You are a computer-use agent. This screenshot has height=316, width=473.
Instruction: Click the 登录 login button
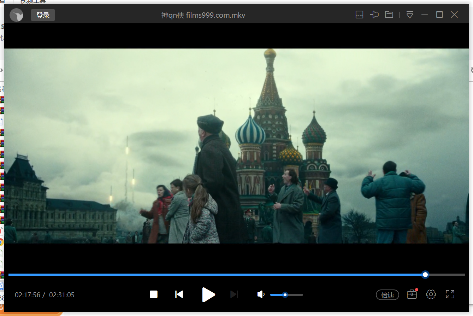pos(43,15)
